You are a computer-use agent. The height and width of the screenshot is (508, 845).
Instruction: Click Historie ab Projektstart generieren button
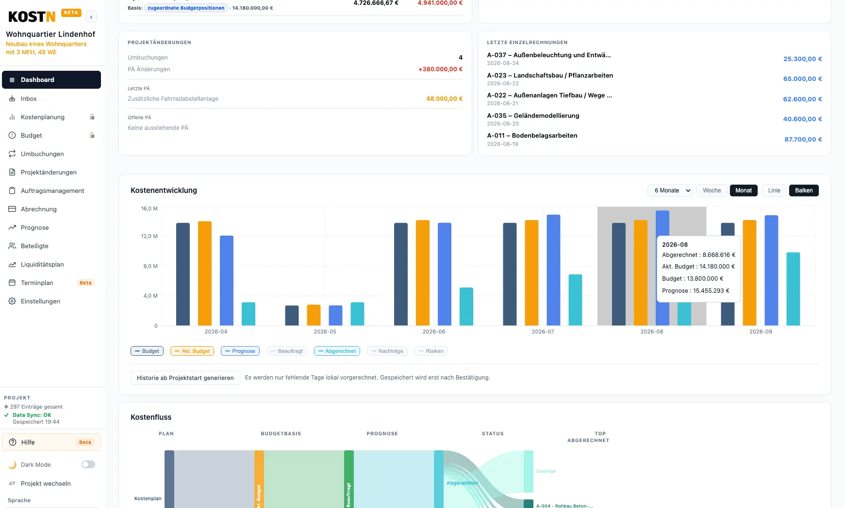click(x=185, y=378)
